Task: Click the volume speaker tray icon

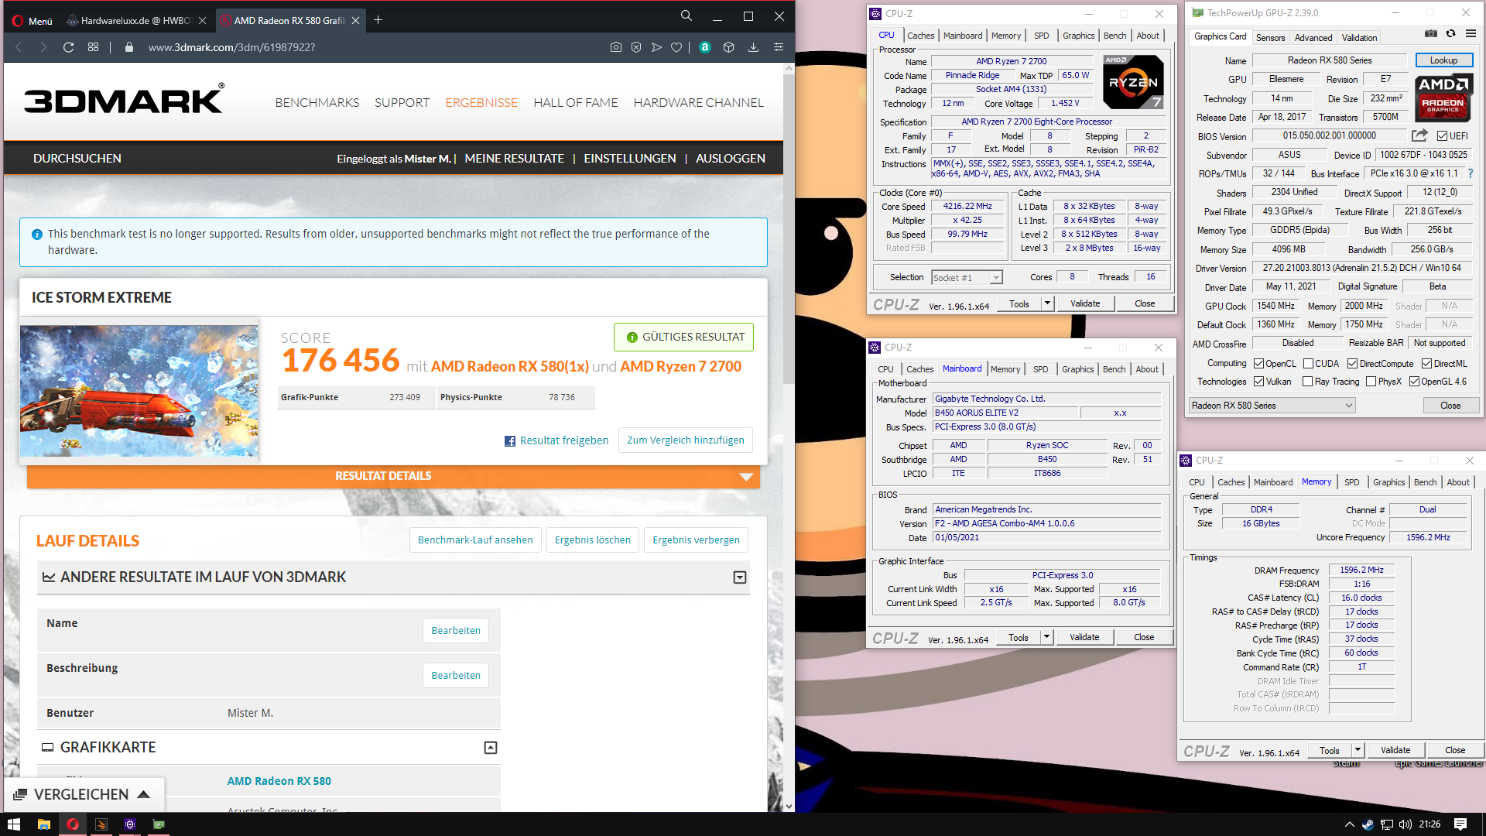Action: (x=1406, y=824)
